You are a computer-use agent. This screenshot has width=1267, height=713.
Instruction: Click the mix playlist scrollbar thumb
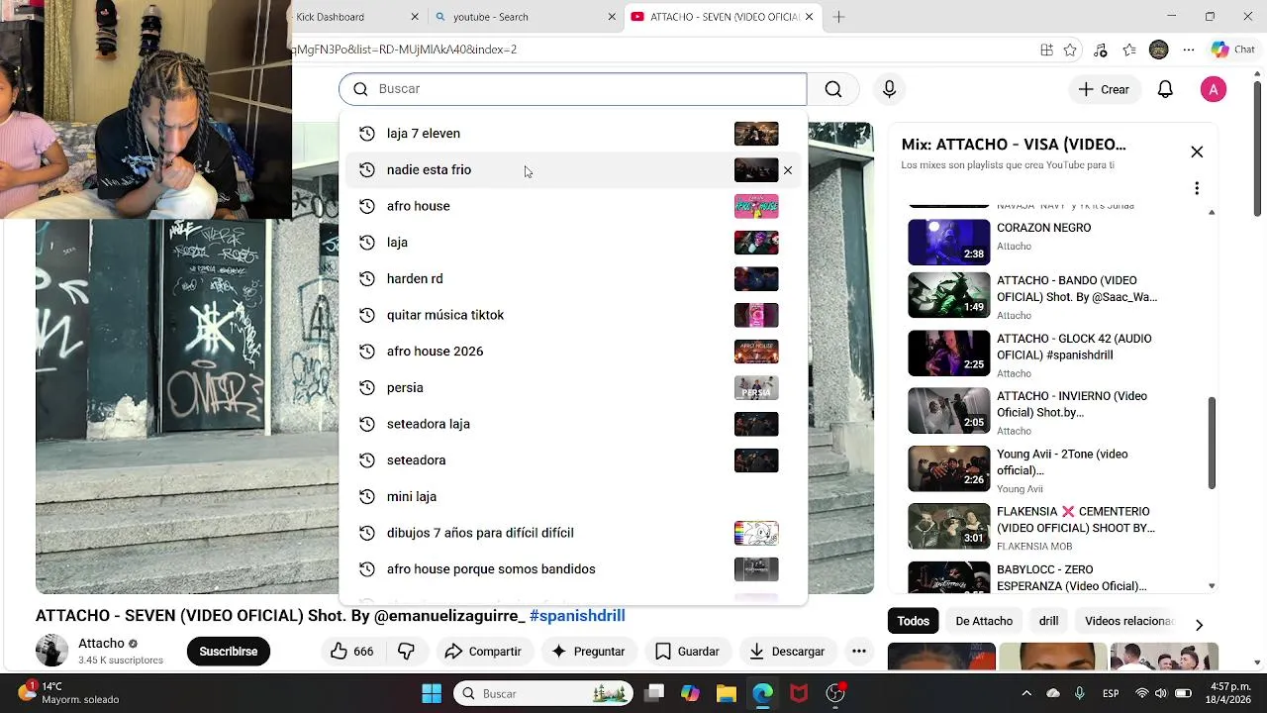1212,443
